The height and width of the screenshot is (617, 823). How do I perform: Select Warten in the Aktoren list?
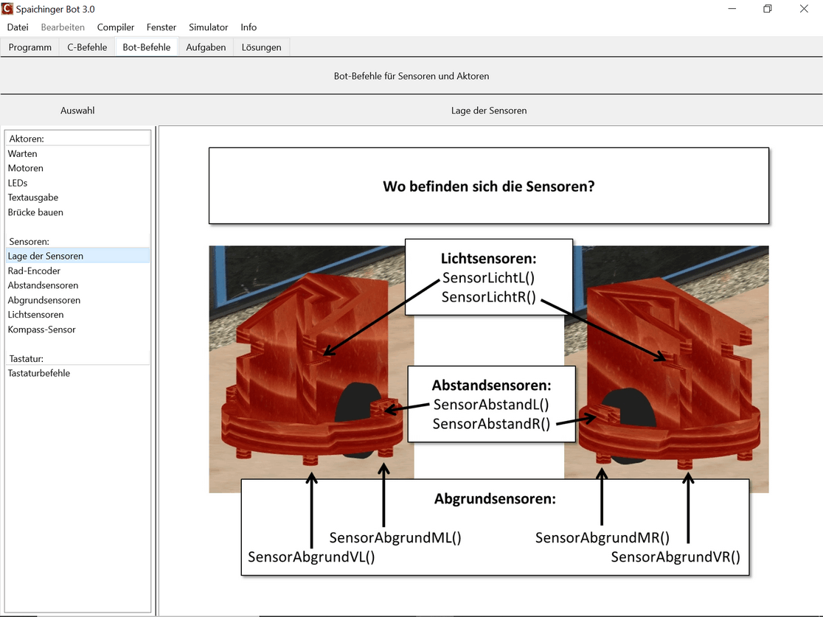point(23,154)
